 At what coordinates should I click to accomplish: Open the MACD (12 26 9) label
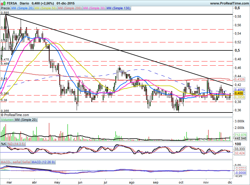[x=43, y=162]
